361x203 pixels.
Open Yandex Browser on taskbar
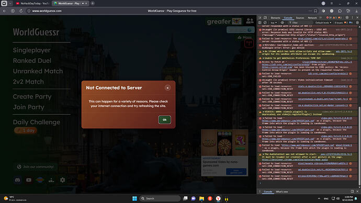[218, 198]
